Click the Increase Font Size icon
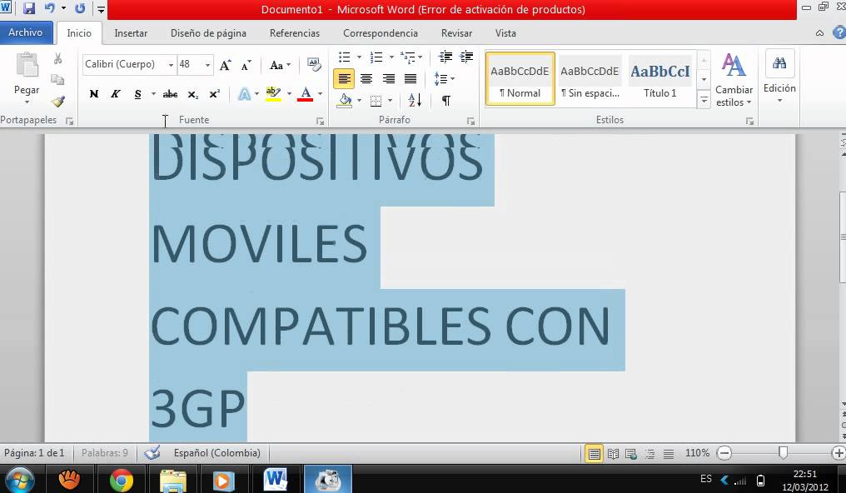The image size is (846, 493). 225,65
